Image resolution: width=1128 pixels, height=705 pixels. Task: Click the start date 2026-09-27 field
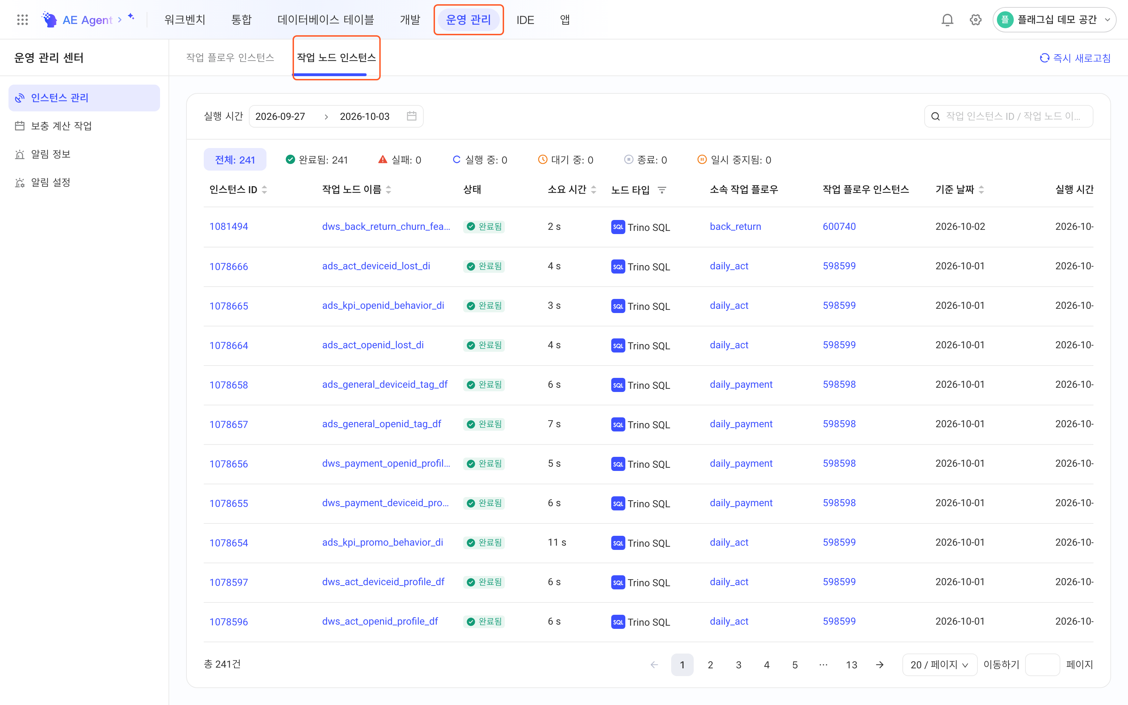(x=280, y=117)
